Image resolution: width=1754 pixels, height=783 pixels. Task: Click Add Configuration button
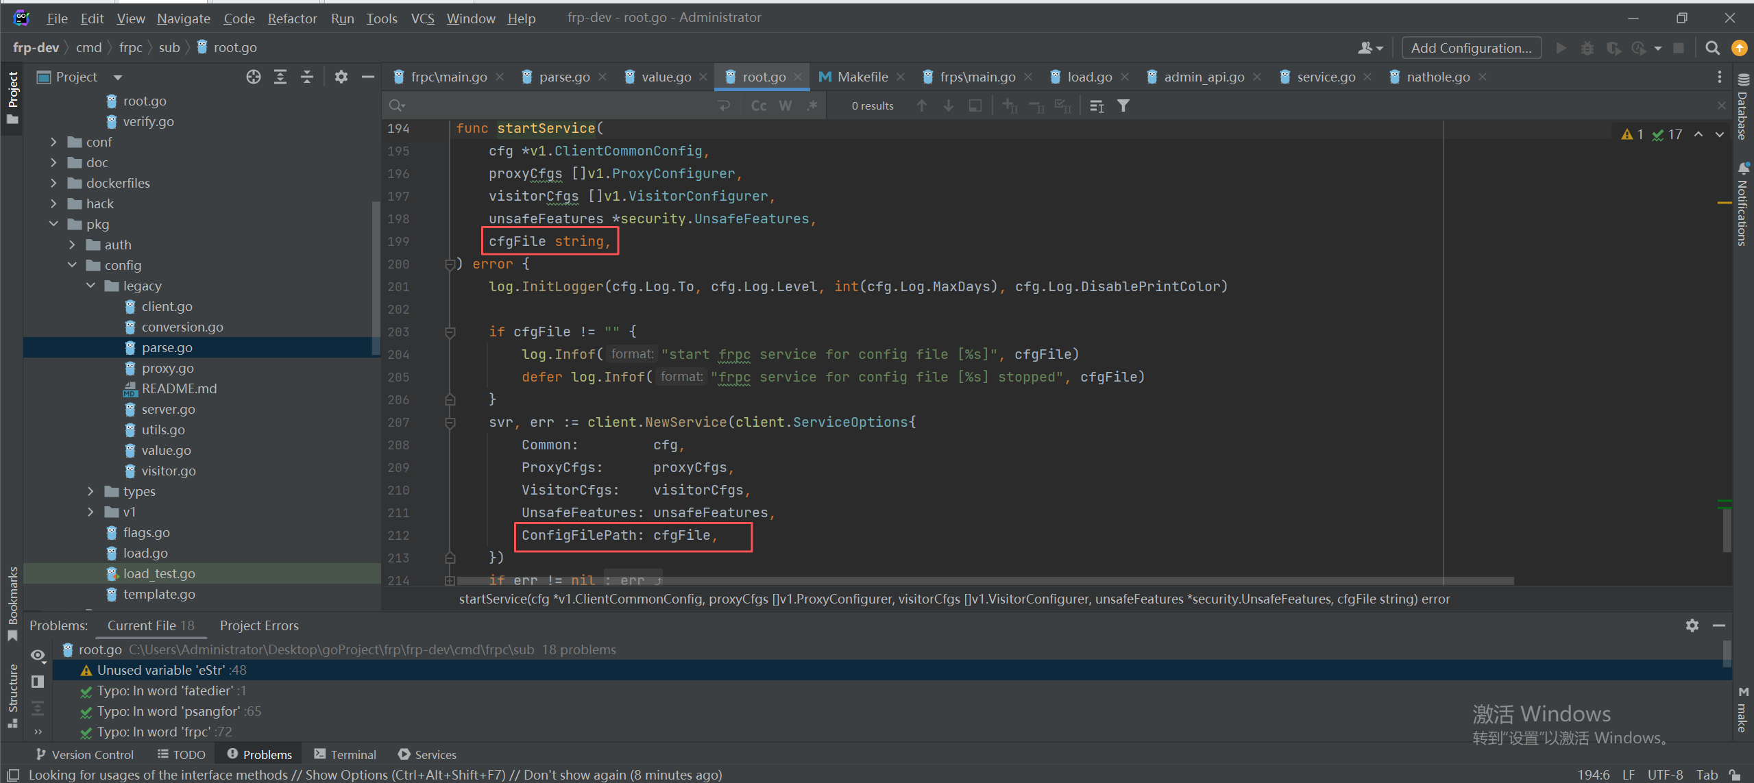click(x=1471, y=48)
